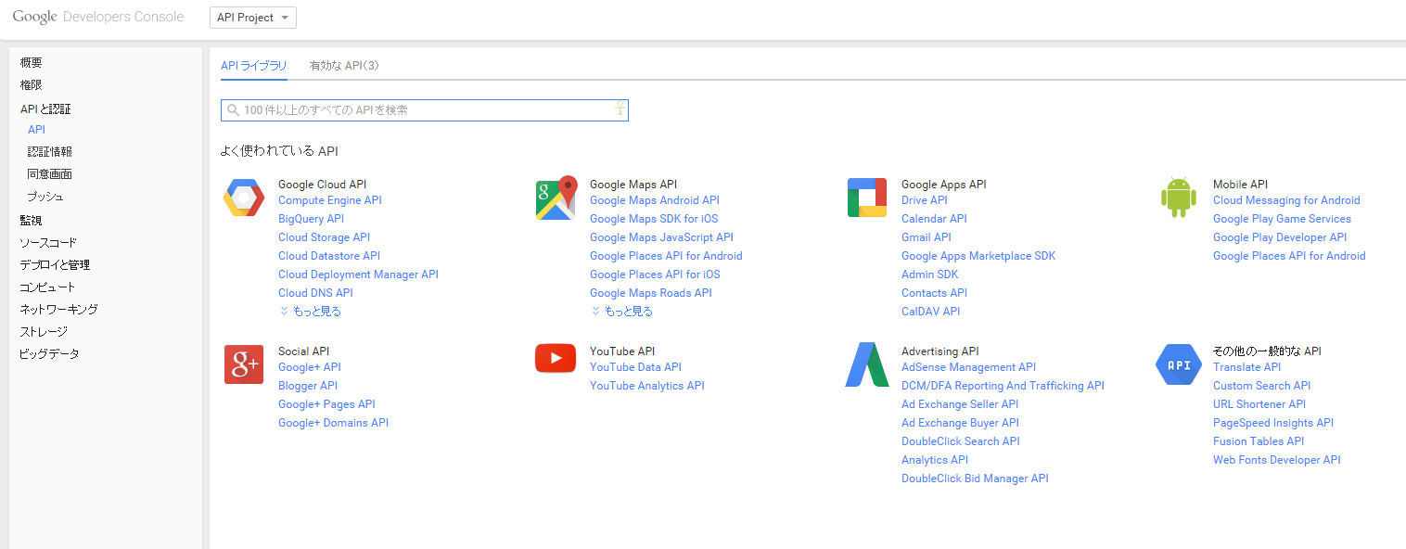Viewport: 1406px width, 549px height.
Task: Open ストレージ in the sidebar
Action: click(44, 332)
